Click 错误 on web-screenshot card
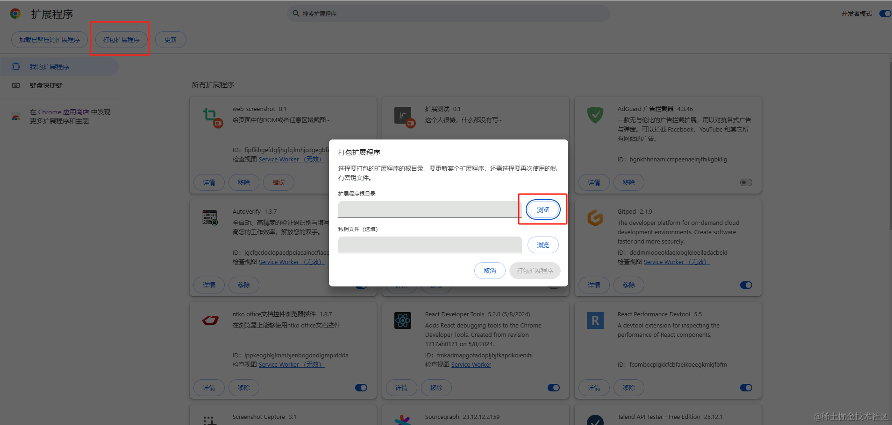The image size is (892, 425). click(x=278, y=182)
